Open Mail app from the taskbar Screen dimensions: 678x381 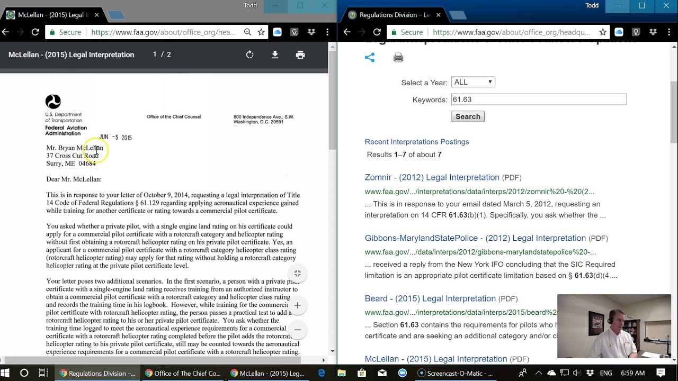tap(382, 373)
